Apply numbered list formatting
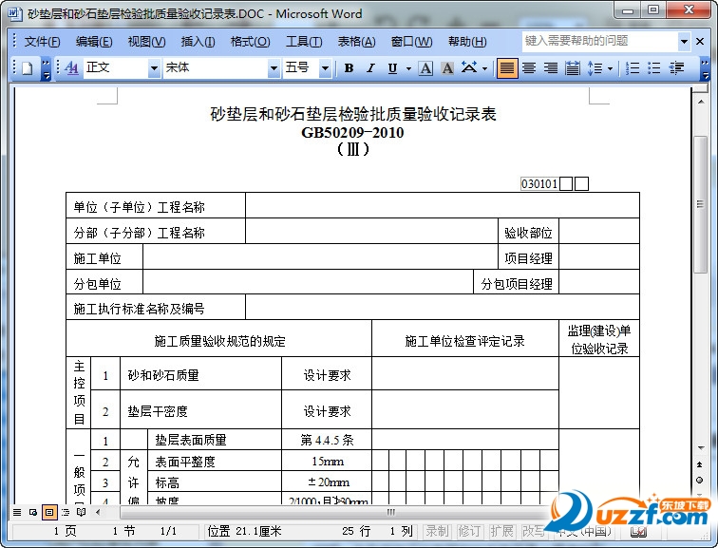Viewport: 718px width, 548px height. [x=633, y=68]
